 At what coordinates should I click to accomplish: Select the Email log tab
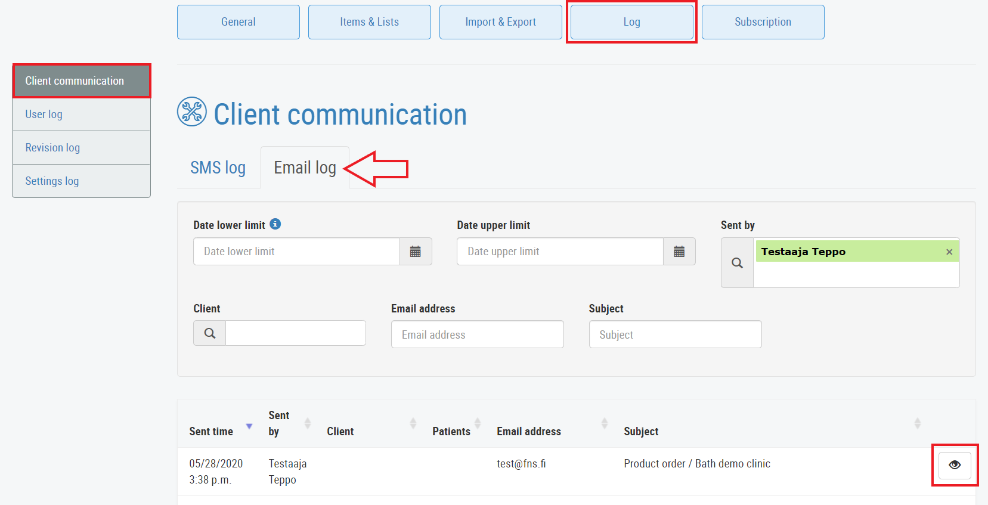pyautogui.click(x=305, y=168)
